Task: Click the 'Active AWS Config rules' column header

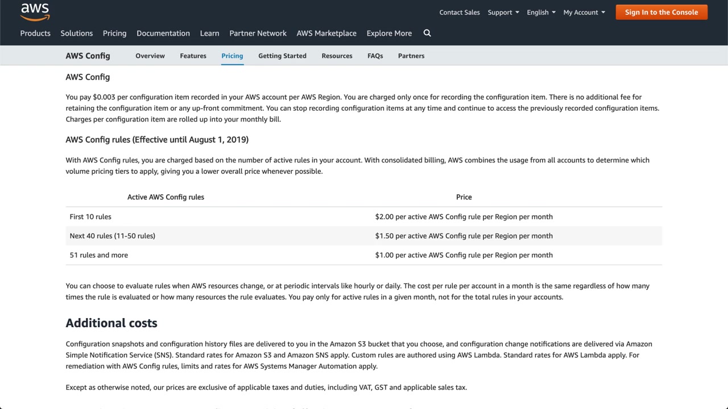Action: (166, 197)
